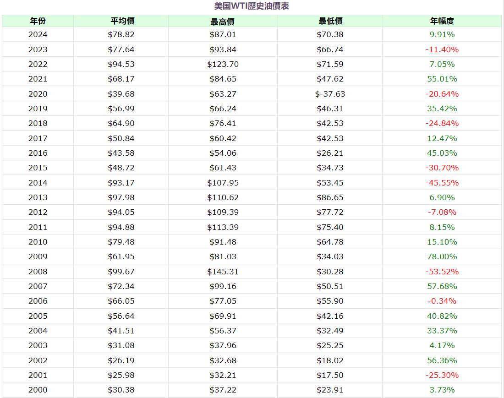Select the $145.31 highest price in 2008

pyautogui.click(x=223, y=272)
